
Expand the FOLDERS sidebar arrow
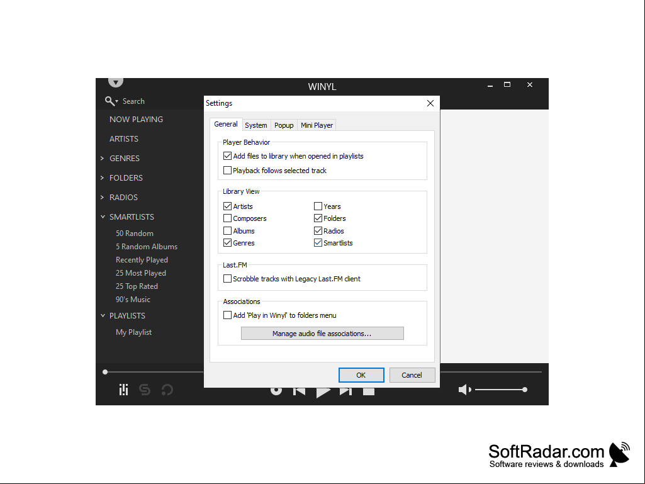pyautogui.click(x=103, y=177)
